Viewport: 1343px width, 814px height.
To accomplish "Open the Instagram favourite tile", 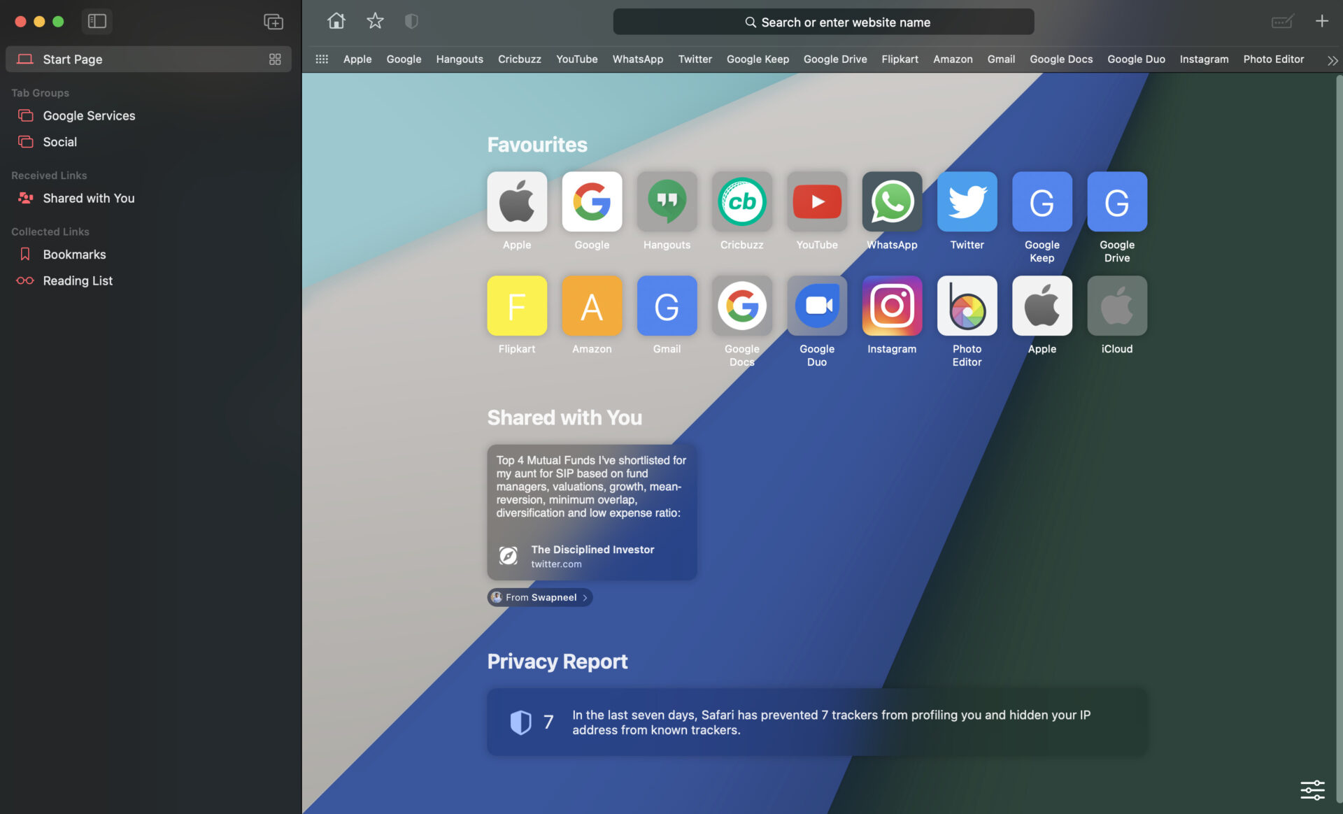I will [x=892, y=306].
